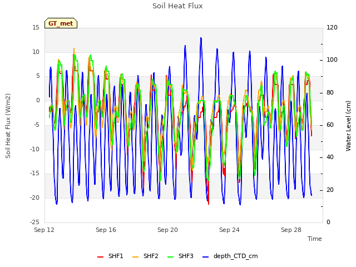
Task: Click the highest blue water level peak
Action: [x=201, y=38]
